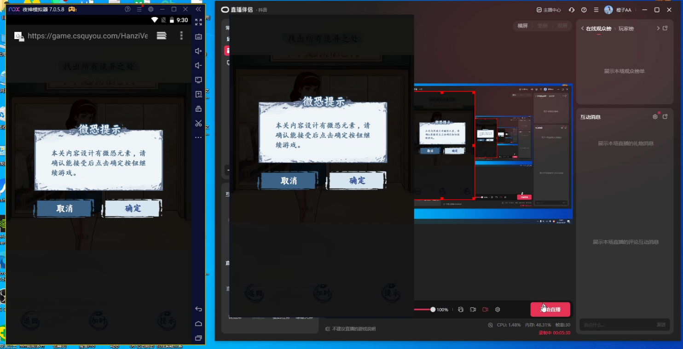Click the red 开始直播 button

point(550,309)
